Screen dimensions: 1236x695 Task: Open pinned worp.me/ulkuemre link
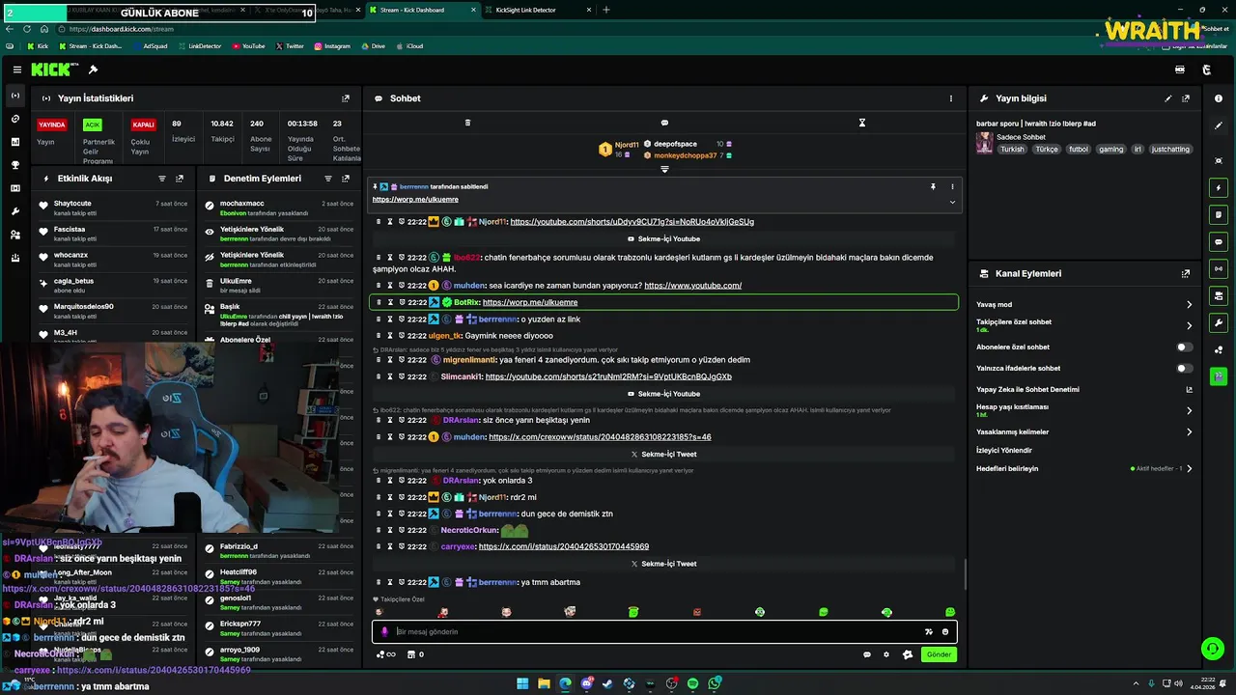[415, 200]
